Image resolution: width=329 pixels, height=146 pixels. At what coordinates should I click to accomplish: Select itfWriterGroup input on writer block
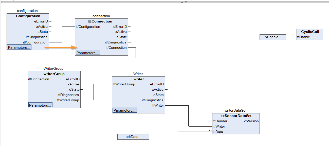124,84
